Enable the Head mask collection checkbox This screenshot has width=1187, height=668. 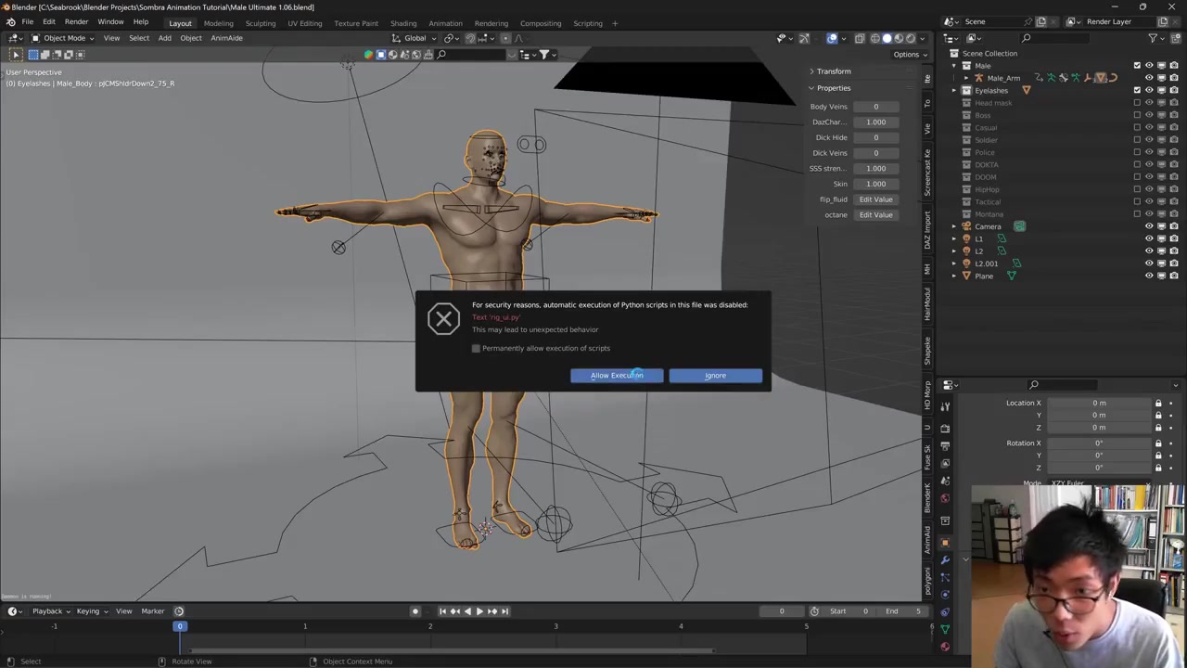(x=1138, y=103)
